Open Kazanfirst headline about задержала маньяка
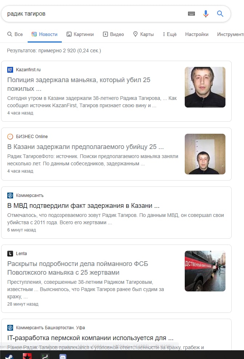This screenshot has width=244, height=359. point(79,84)
